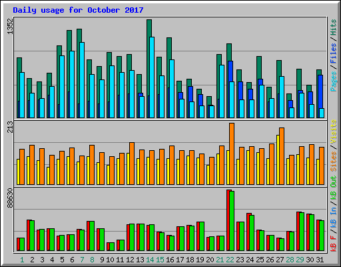Click day label 17 on the x-axis
This screenshot has height=267, width=341.
[180, 260]
